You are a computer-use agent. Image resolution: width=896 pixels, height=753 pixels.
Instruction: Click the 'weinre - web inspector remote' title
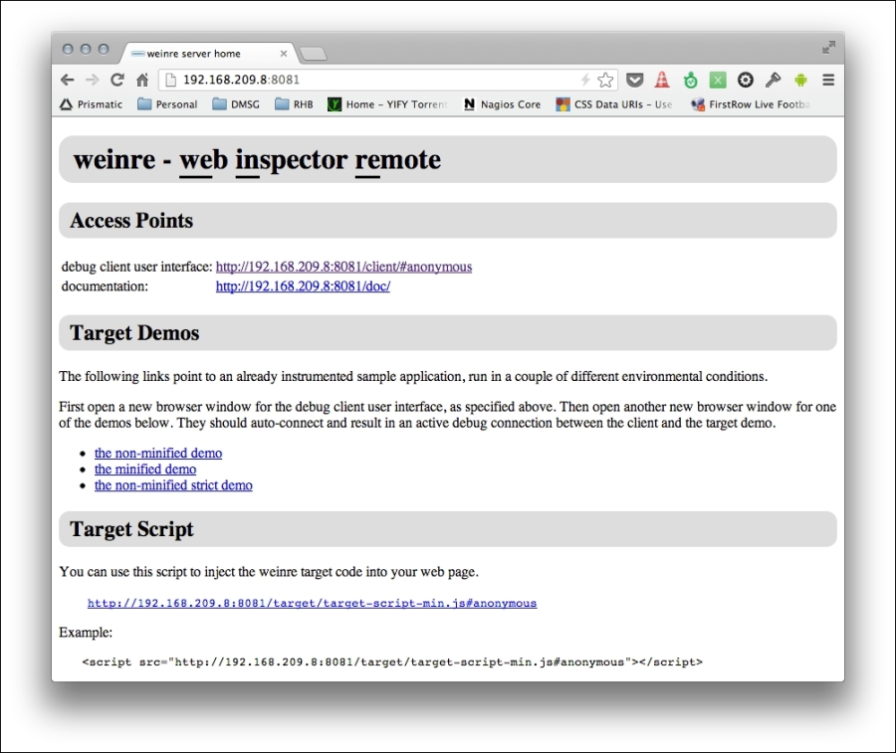click(x=257, y=159)
